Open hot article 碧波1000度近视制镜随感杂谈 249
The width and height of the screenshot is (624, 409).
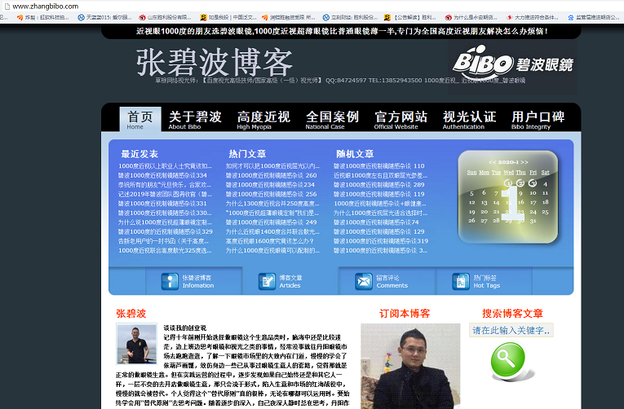point(272,222)
